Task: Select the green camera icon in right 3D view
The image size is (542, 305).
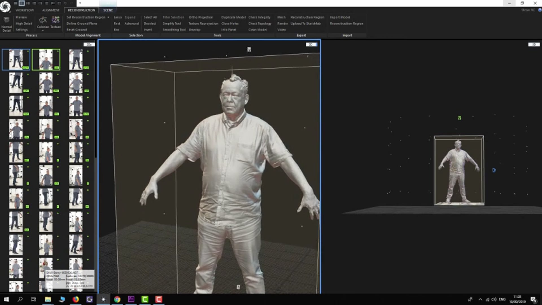Action: (460, 118)
